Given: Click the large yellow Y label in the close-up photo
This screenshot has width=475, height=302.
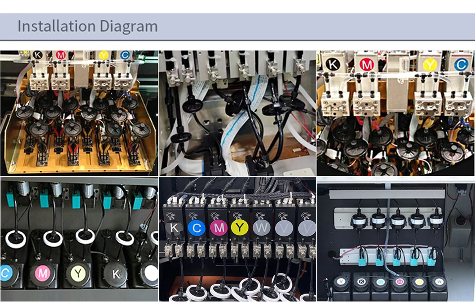Looking at the screenshot, I should tap(429, 64).
